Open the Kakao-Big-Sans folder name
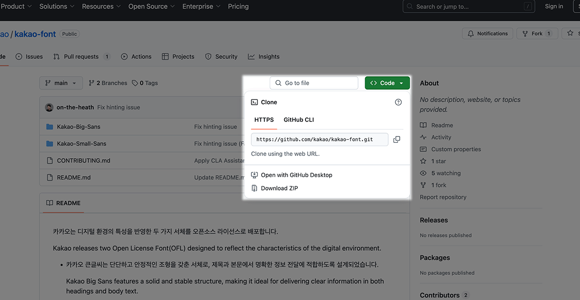Screen dimensions: 580x300 [x=79, y=127]
